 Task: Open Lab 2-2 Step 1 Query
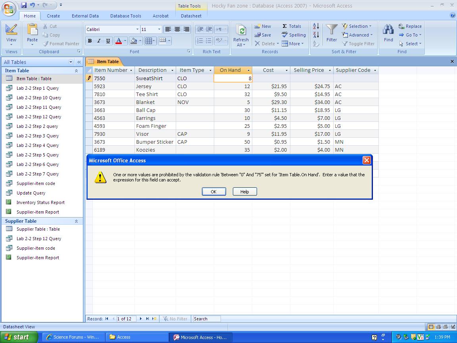point(37,88)
